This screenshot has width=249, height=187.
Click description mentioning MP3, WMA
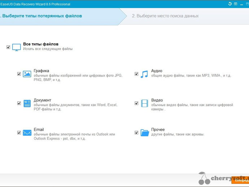coord(191,75)
